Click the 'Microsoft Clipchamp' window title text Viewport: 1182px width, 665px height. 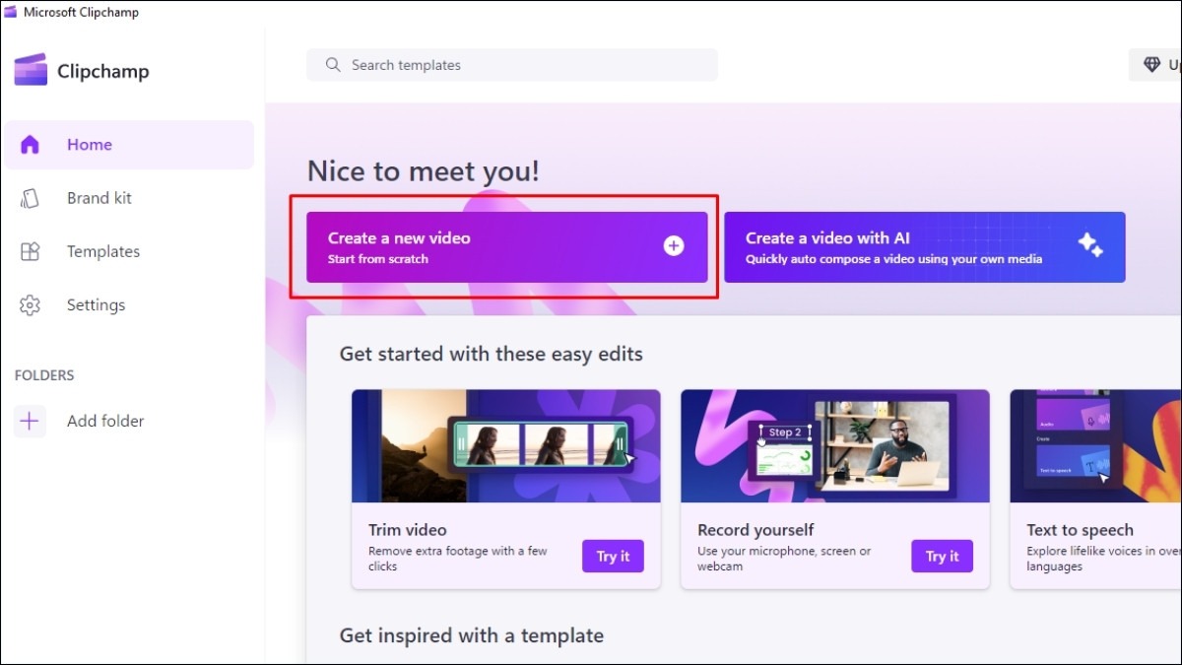(81, 13)
